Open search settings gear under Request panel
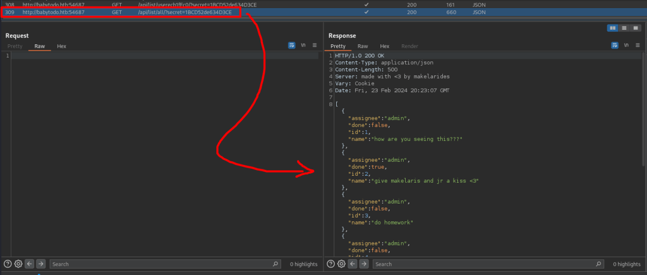This screenshot has height=275, width=647. click(18, 264)
